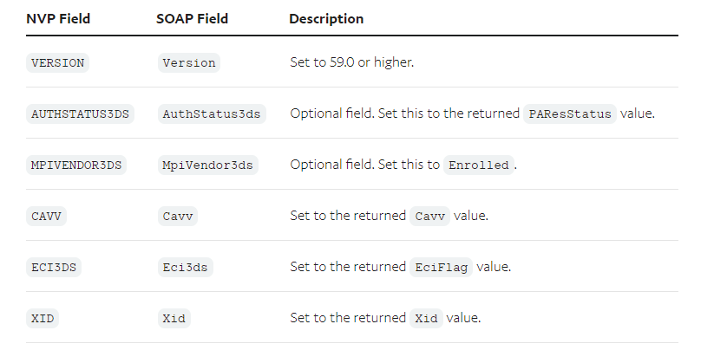Screen dimensions: 727x363
Task: Click Xid code in SOAP Field column
Action: 174,318
